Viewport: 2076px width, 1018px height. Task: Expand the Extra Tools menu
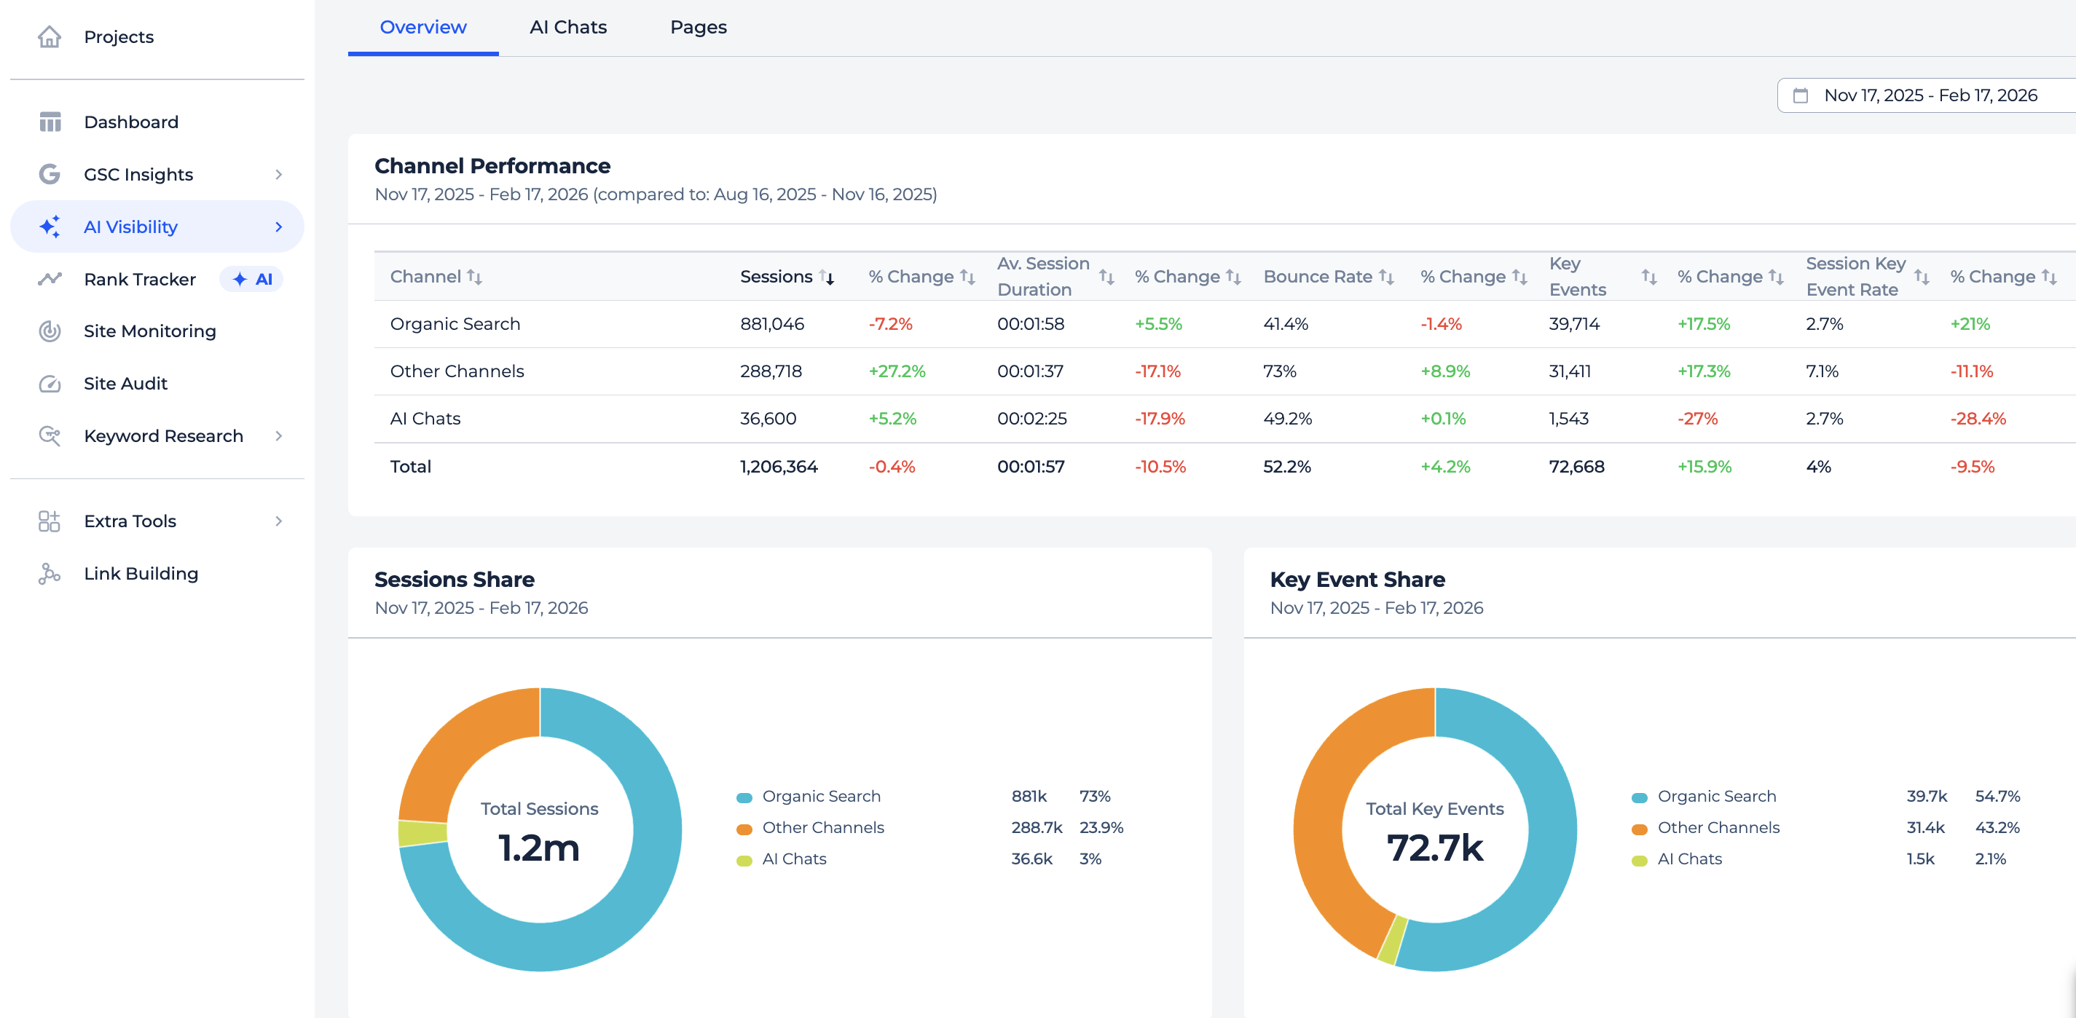tap(279, 521)
